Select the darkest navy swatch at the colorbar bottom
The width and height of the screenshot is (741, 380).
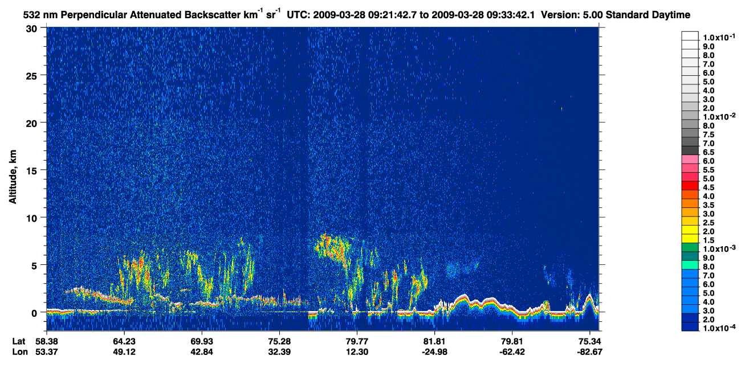coord(690,327)
